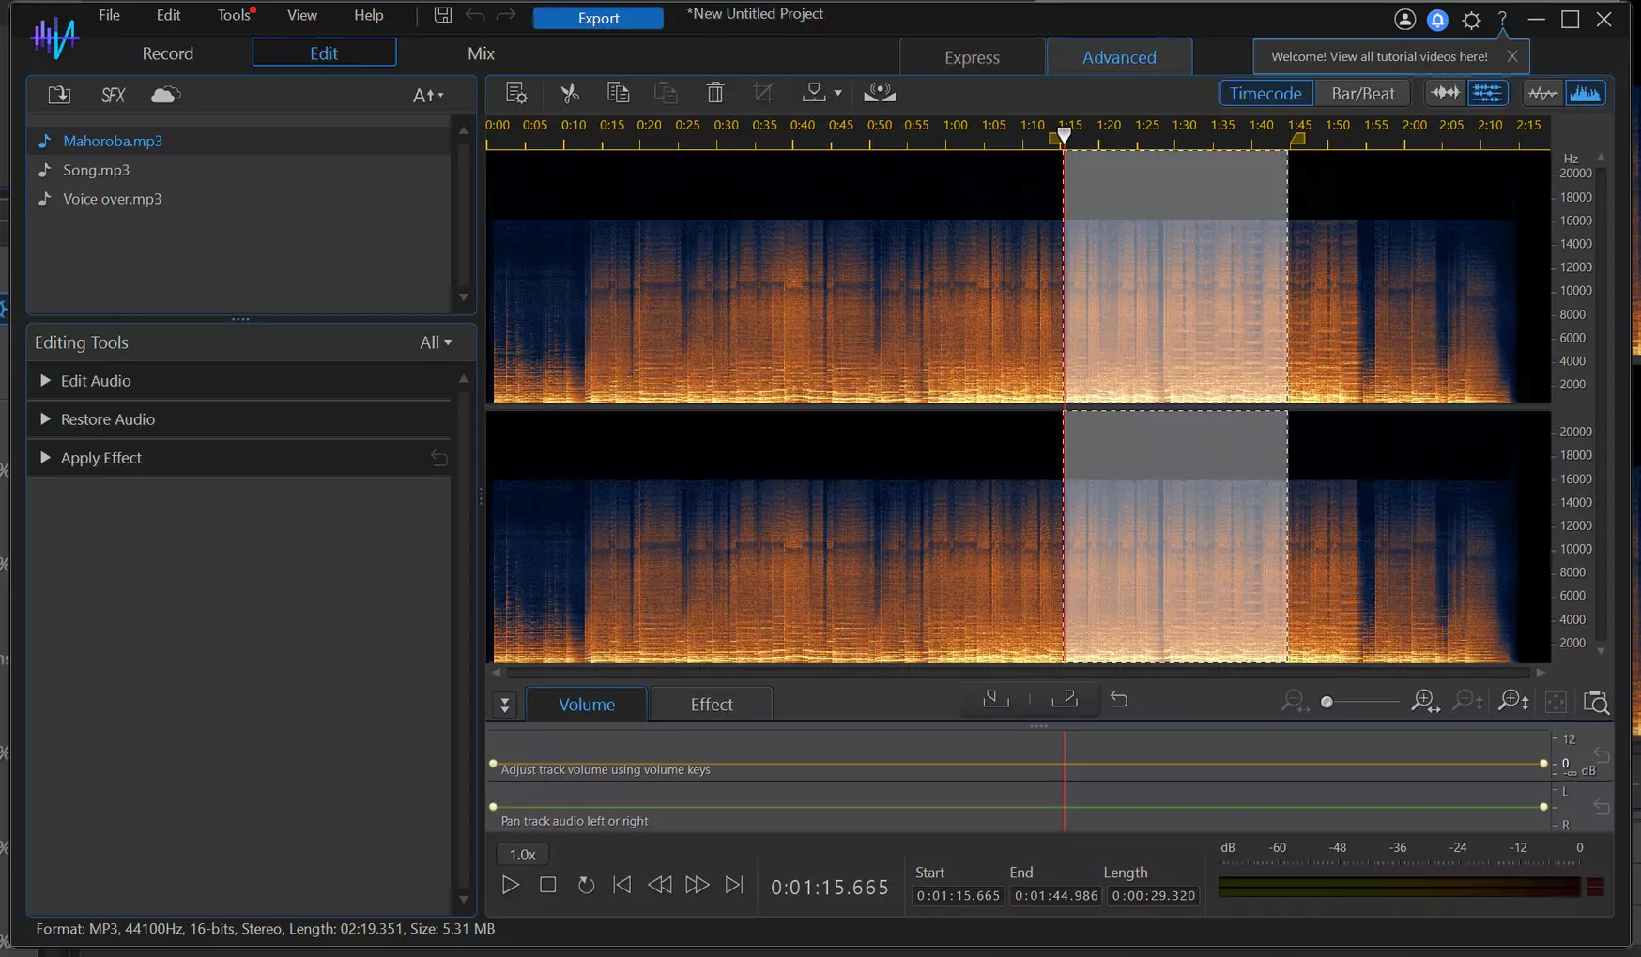The image size is (1641, 957).
Task: Toggle the Timecode display mode
Action: coord(1265,94)
